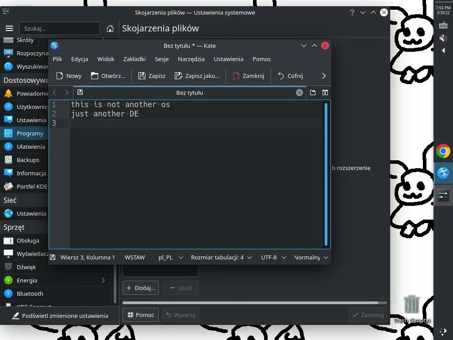This screenshot has width=453, height=340.
Task: Open Kate's Ustawienia menu
Action: point(229,59)
